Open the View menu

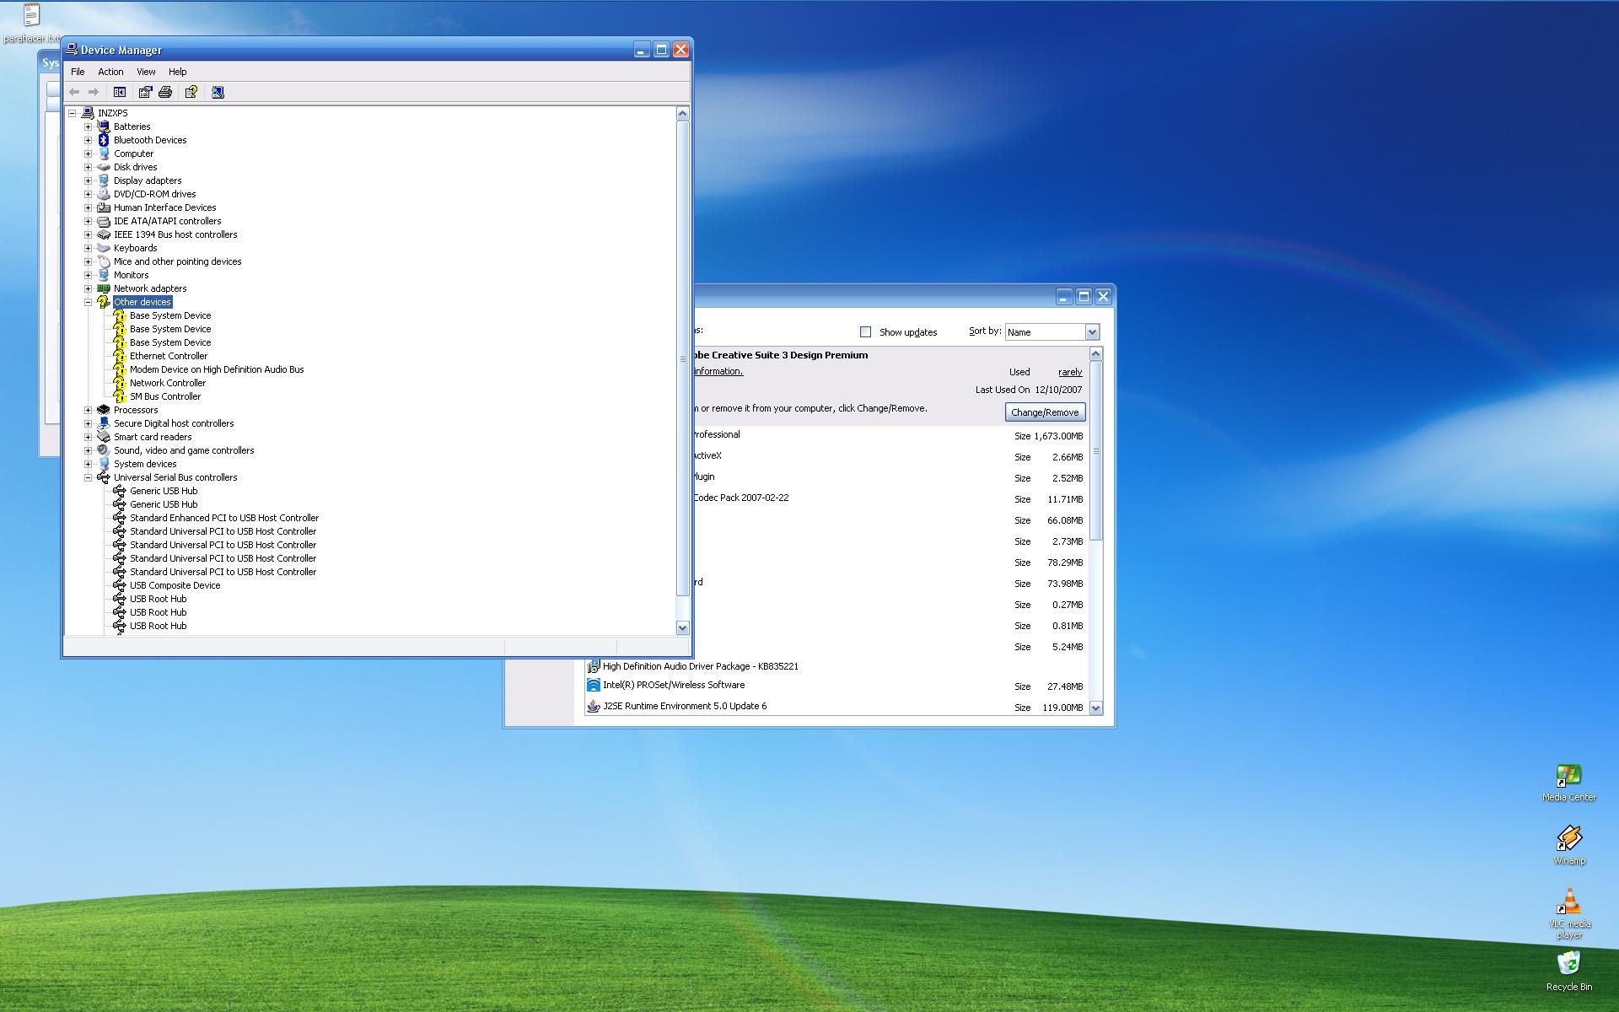[x=146, y=72]
